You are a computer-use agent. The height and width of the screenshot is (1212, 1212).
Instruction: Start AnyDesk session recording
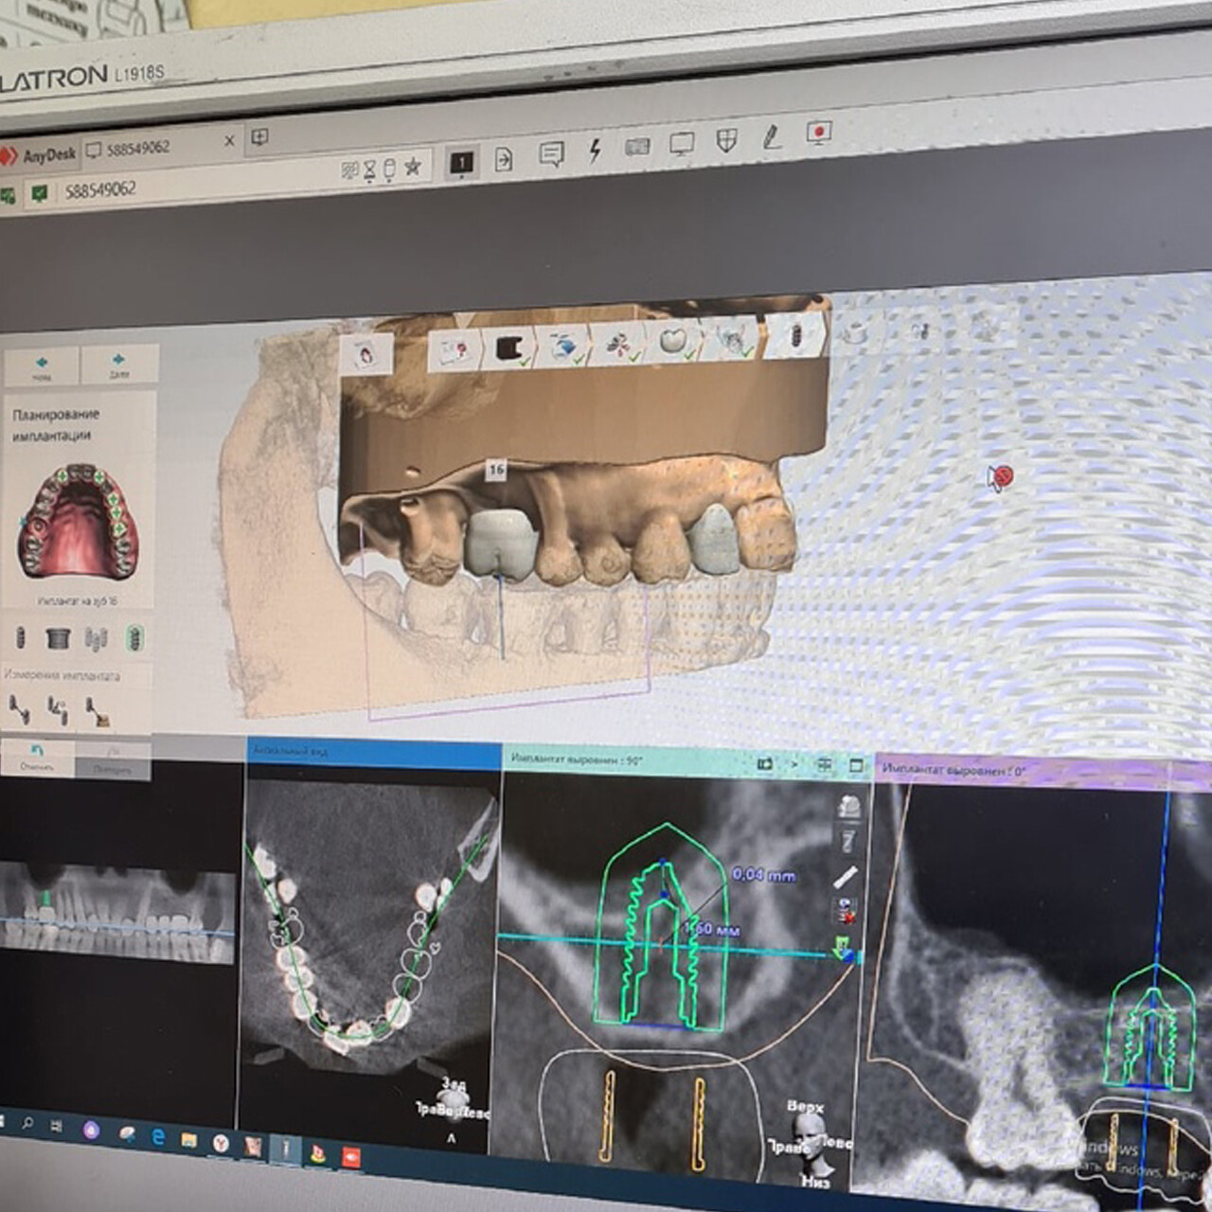[x=819, y=133]
